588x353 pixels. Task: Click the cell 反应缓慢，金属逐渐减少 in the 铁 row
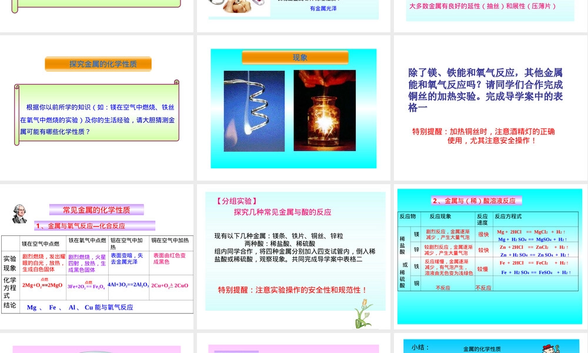(x=449, y=268)
